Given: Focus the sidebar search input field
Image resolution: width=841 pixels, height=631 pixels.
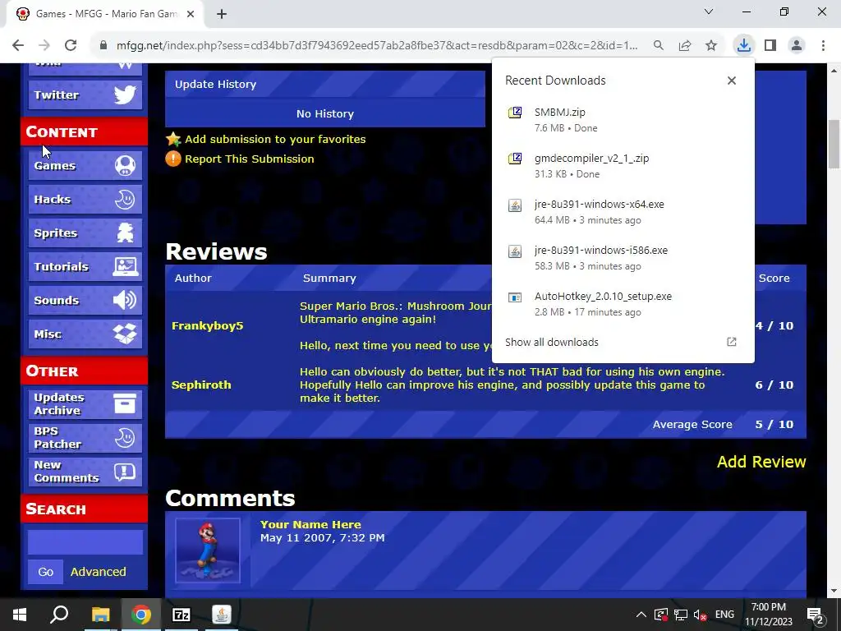Looking at the screenshot, I should [x=85, y=542].
